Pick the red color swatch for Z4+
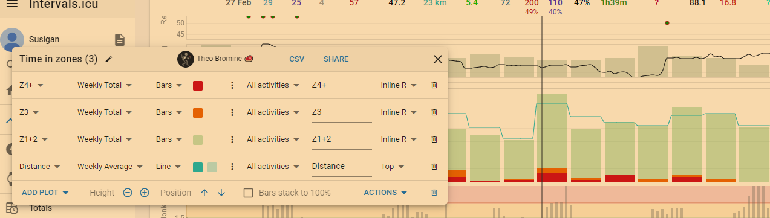This screenshot has width=770, height=218. [x=198, y=86]
